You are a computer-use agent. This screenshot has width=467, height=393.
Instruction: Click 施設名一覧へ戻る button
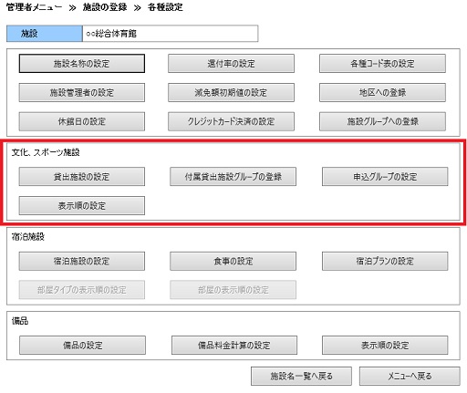click(301, 377)
